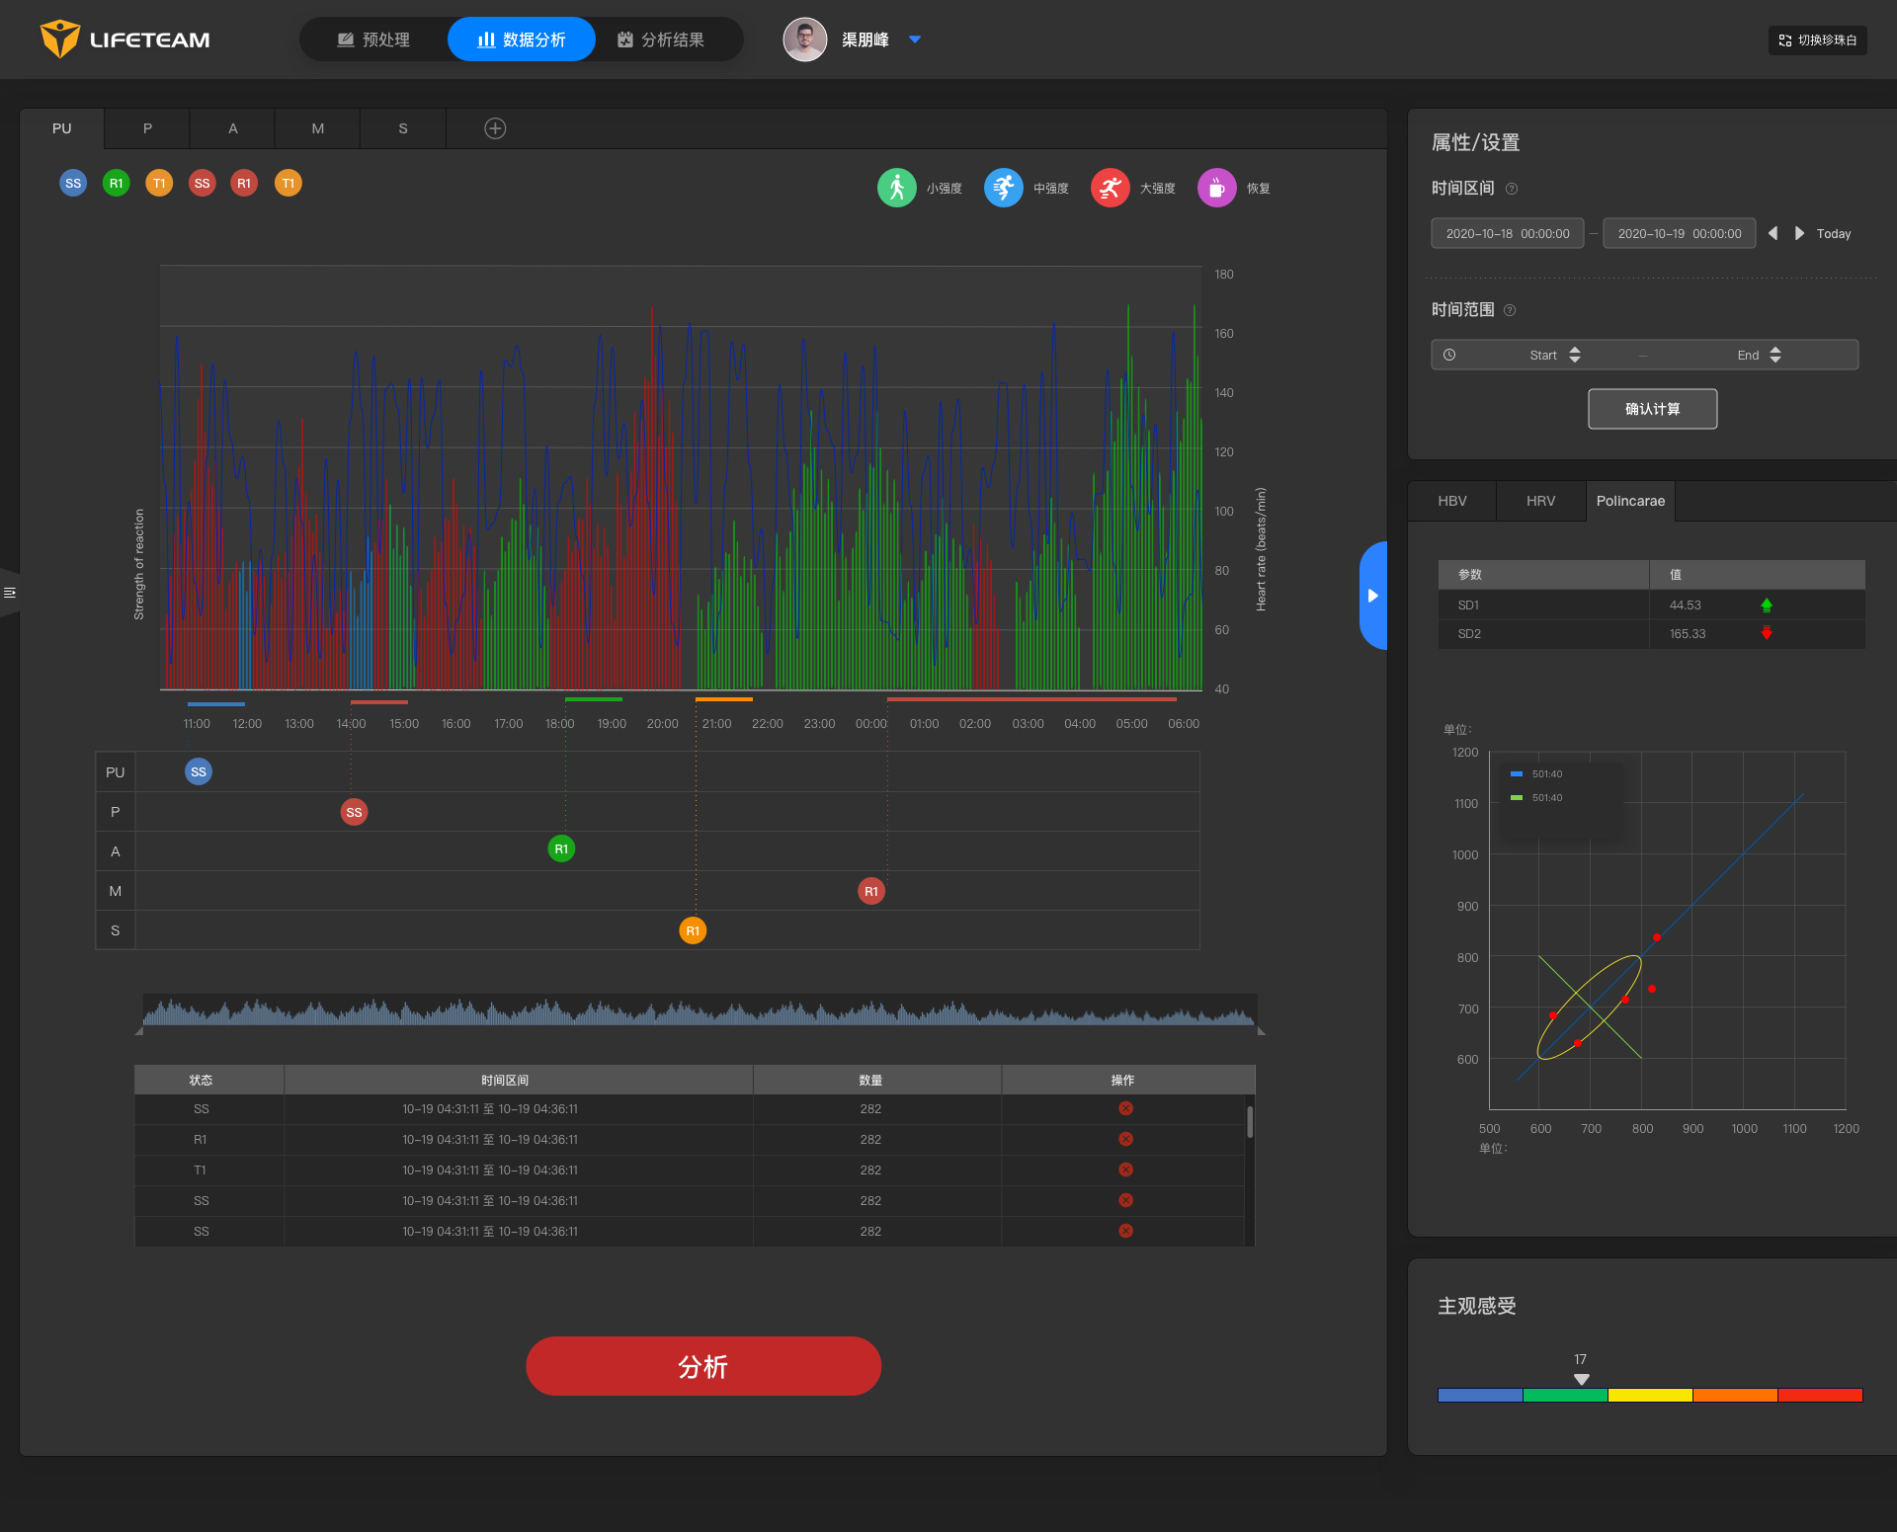Click the Start time stepper arrows
This screenshot has height=1532, width=1897.
[1575, 355]
